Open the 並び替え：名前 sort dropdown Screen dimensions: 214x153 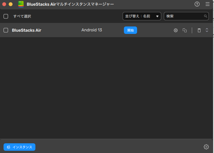tap(142, 16)
